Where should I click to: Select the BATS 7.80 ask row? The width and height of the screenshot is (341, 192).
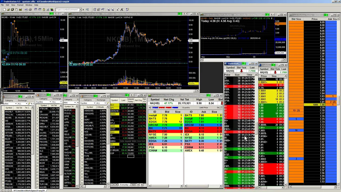(x=203, y=115)
